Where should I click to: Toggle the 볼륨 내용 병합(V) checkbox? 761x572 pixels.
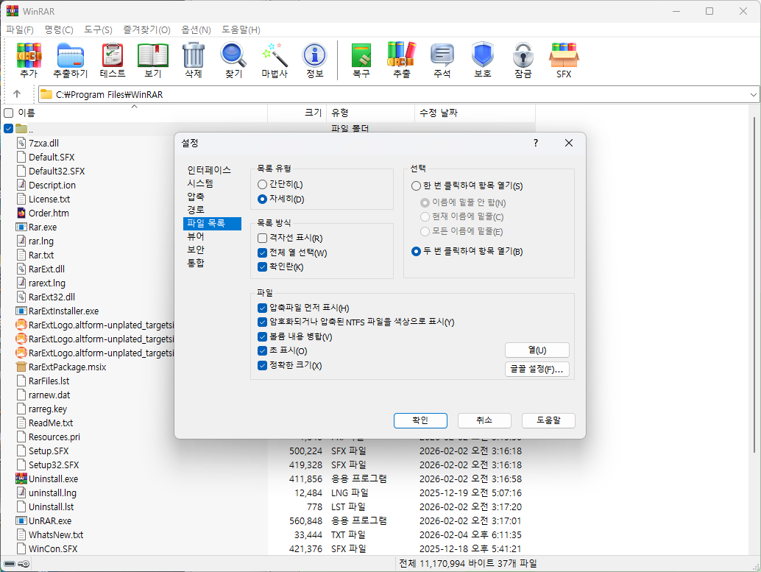(263, 336)
